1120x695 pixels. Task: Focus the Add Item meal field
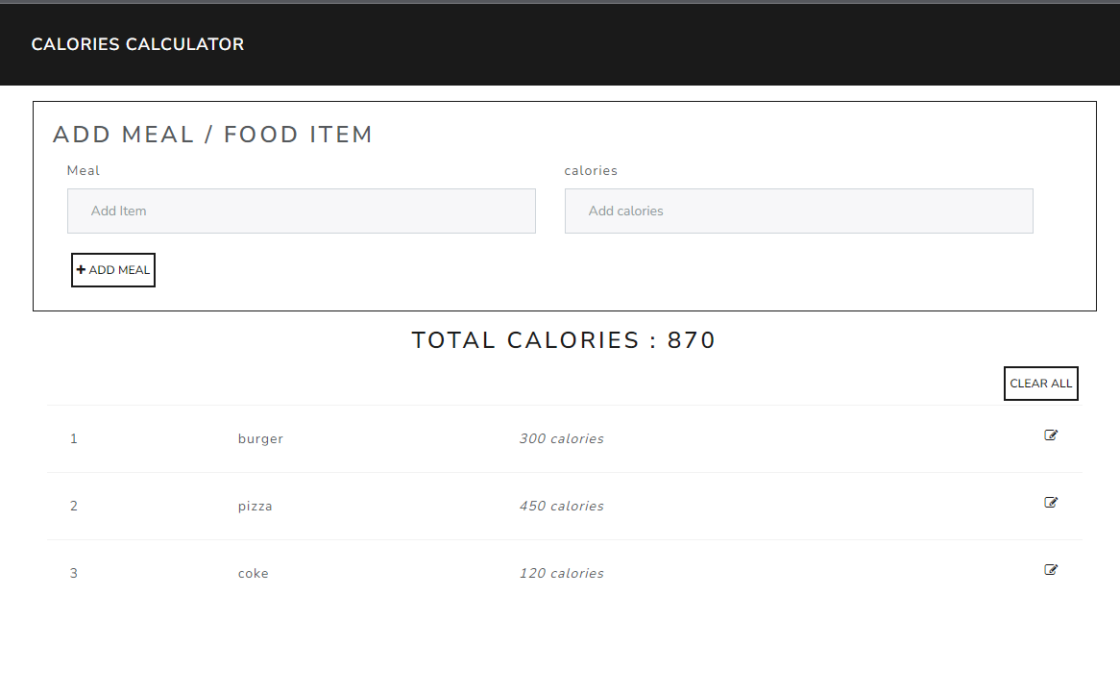coord(302,211)
